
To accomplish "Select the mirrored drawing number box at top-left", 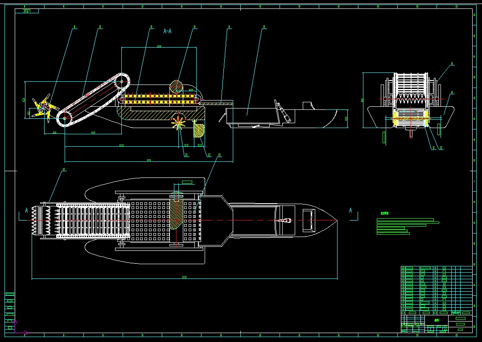I will [x=27, y=11].
